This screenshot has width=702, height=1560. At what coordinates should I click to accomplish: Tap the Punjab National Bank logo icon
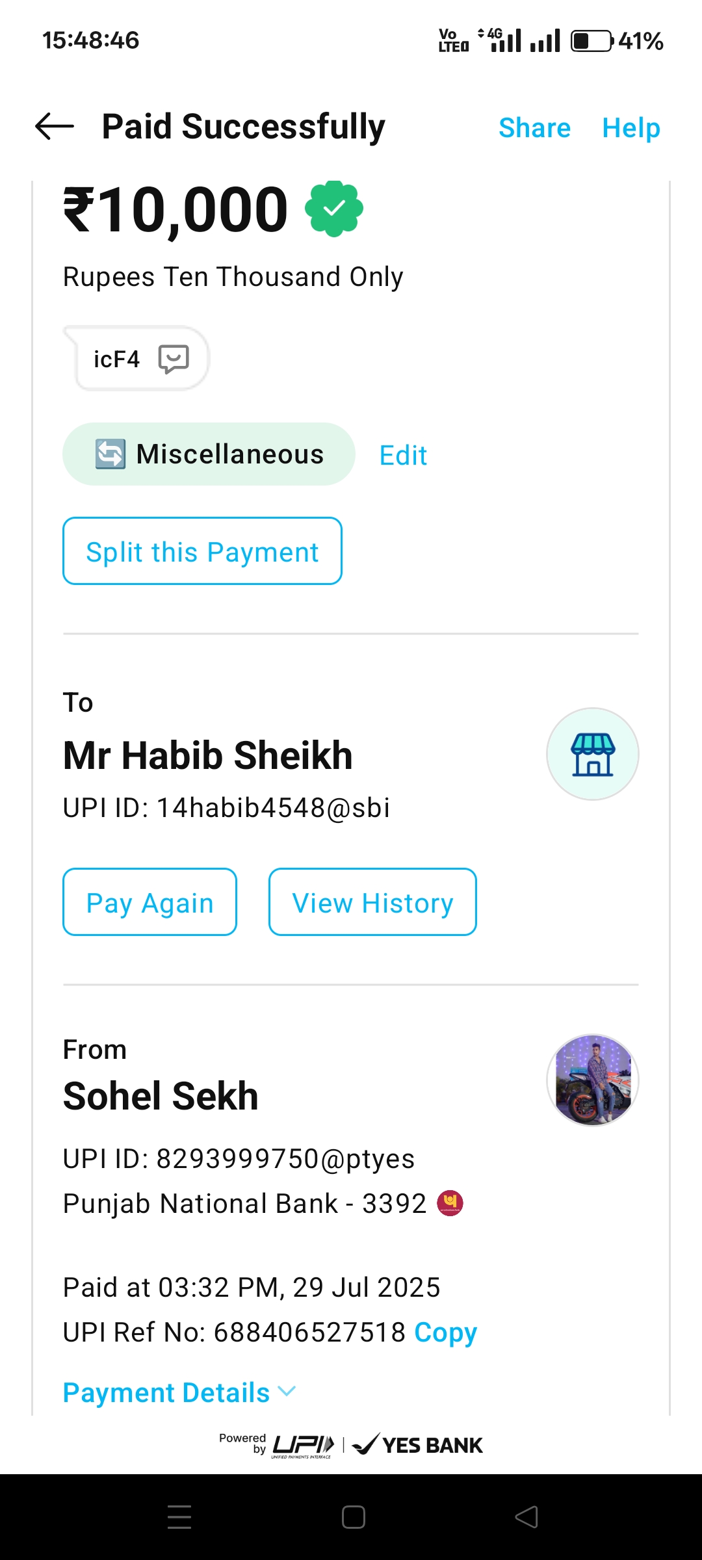point(450,1202)
